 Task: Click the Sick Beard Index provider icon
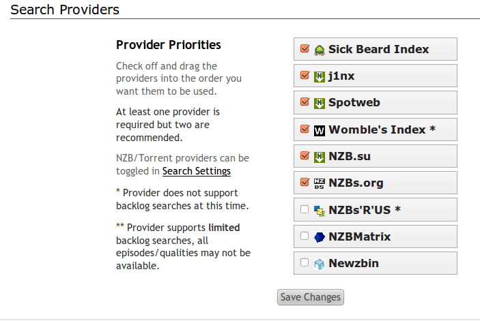pyautogui.click(x=319, y=50)
